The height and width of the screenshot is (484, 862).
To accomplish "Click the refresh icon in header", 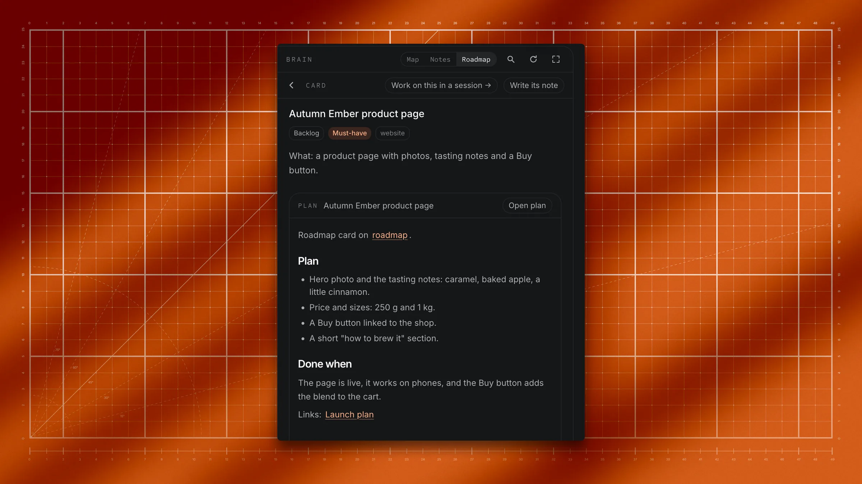I will point(533,59).
